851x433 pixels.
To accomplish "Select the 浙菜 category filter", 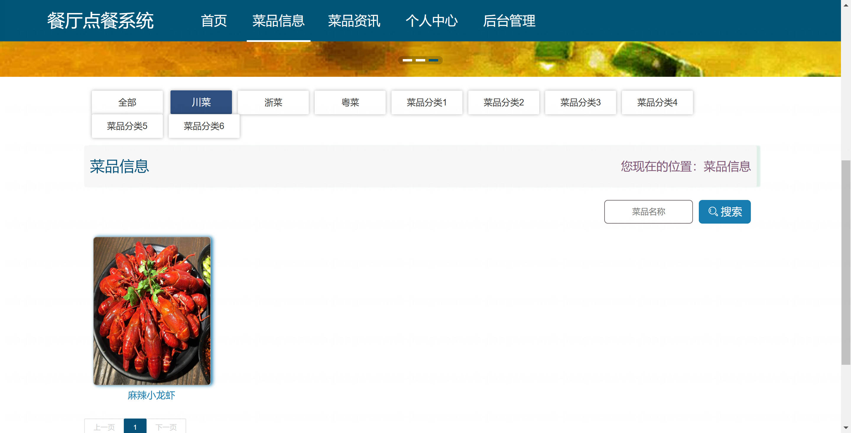I will coord(273,102).
